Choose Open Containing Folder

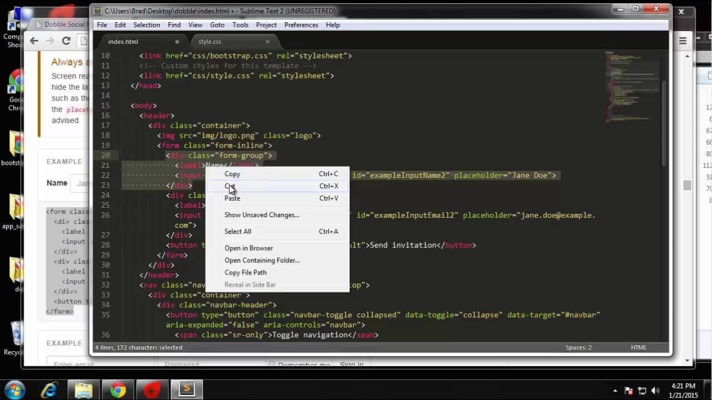click(278, 261)
